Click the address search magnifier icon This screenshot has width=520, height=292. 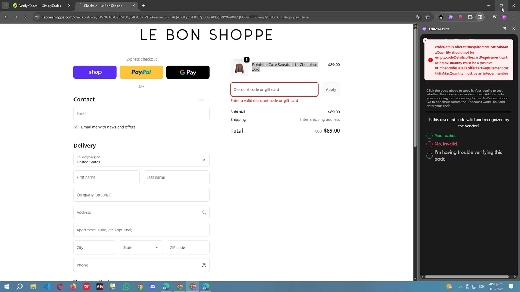click(x=204, y=212)
